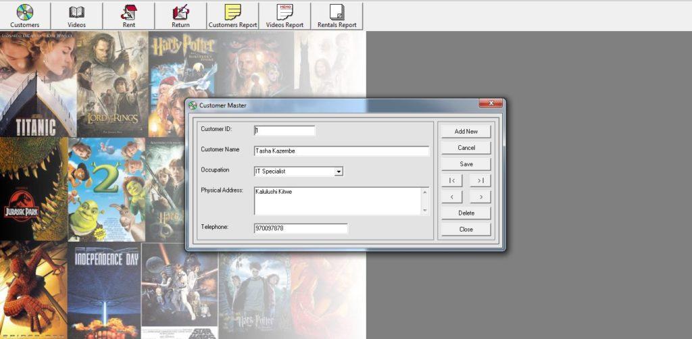Click the Telephone field
This screenshot has width=692, height=339.
tap(301, 228)
